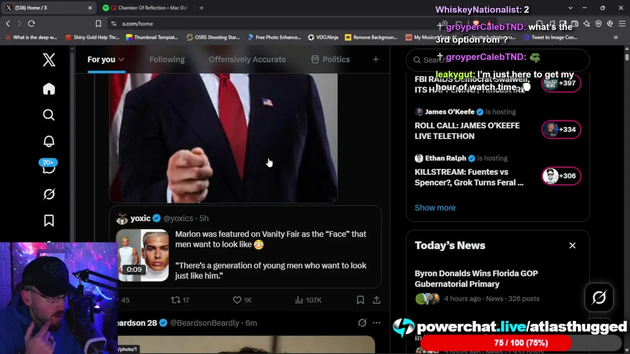Like the yoxic post
The width and height of the screenshot is (630, 354).
(242, 300)
